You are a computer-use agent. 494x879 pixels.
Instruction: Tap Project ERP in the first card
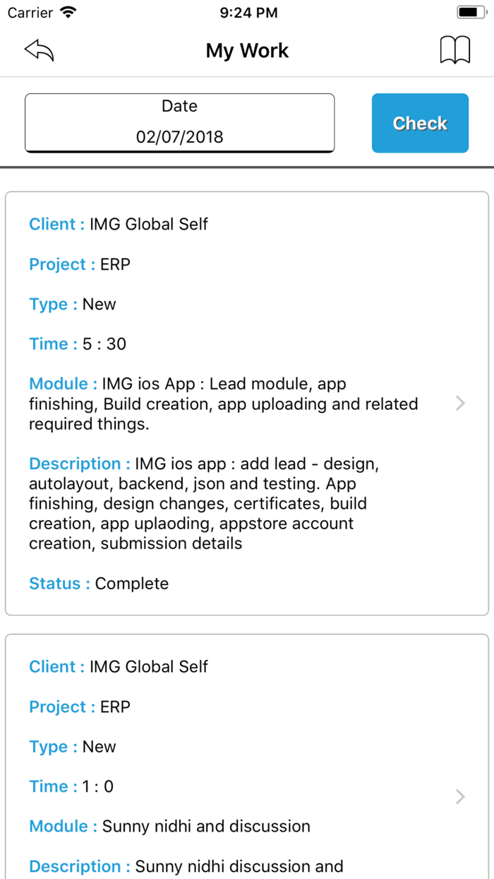79,264
